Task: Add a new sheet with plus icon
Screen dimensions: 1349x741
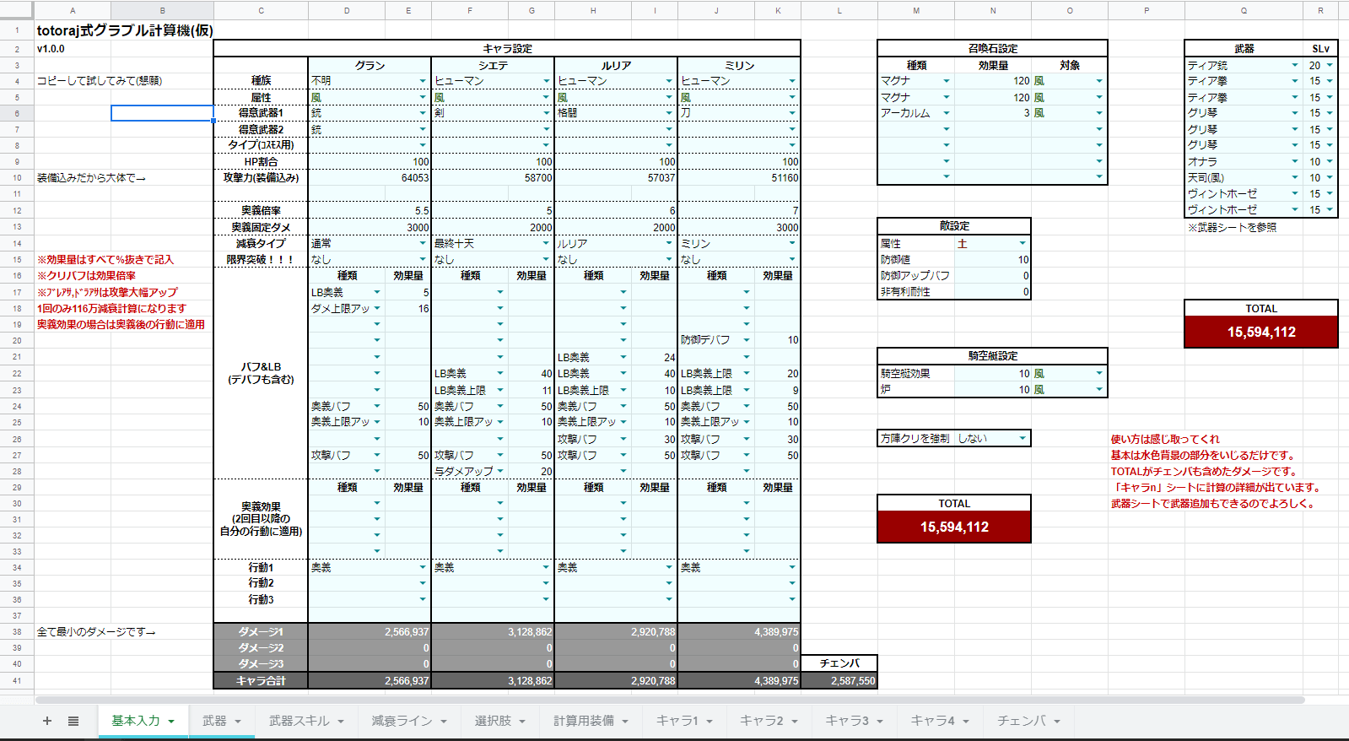Action: (47, 721)
